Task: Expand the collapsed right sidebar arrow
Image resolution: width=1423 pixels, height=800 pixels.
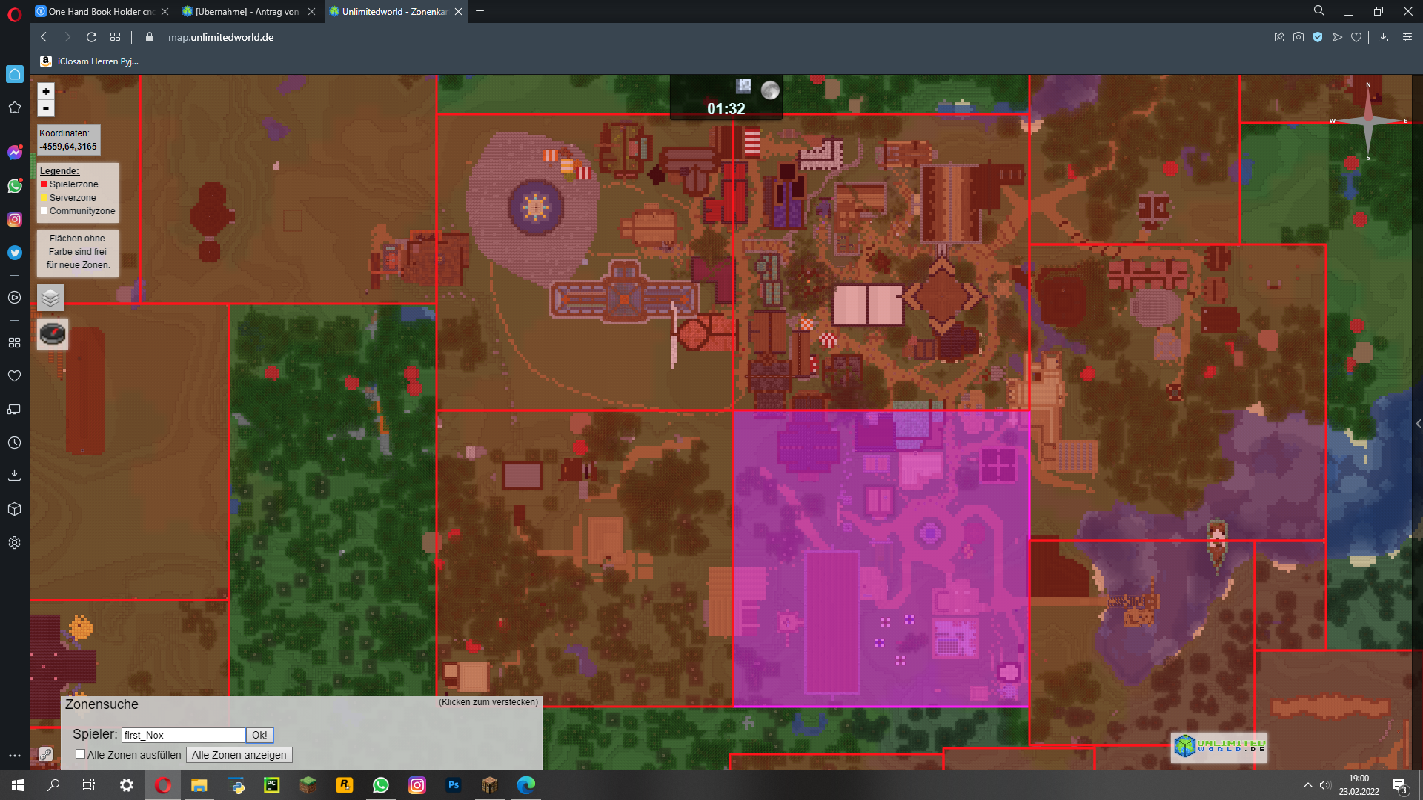Action: pyautogui.click(x=1418, y=424)
